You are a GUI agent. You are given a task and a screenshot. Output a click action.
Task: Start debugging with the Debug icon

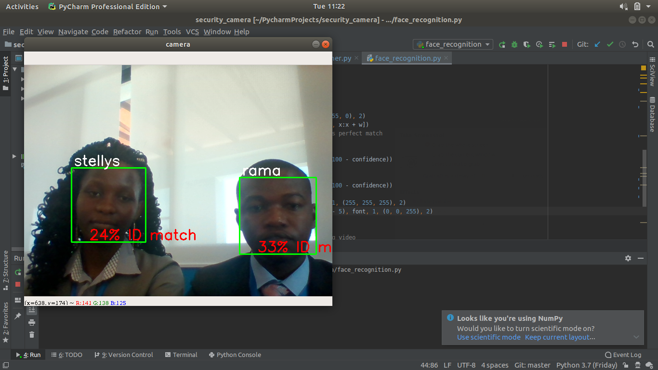point(514,44)
